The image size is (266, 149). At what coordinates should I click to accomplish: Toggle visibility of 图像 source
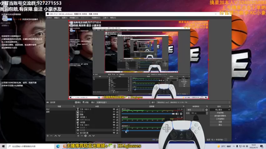point(114,114)
